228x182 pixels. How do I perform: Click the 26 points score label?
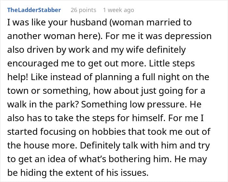(x=83, y=10)
